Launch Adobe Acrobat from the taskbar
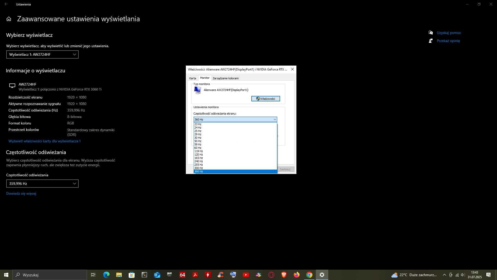This screenshot has width=497, height=280. click(x=195, y=275)
